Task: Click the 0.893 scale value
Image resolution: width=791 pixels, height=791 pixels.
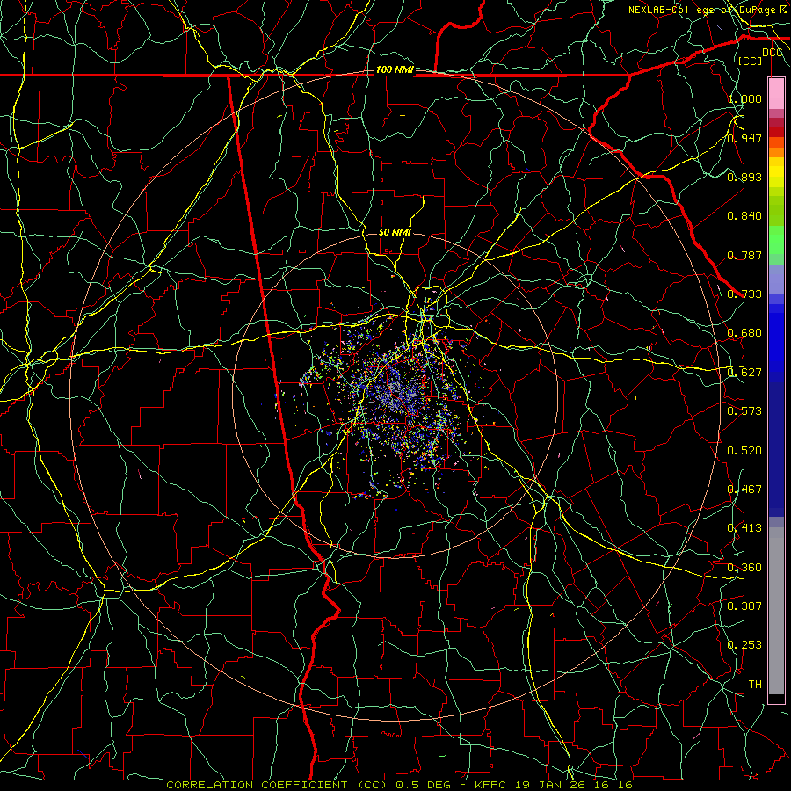Action: click(744, 177)
